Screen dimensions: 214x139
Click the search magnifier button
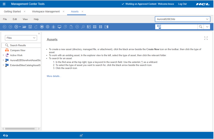coord(200,27)
